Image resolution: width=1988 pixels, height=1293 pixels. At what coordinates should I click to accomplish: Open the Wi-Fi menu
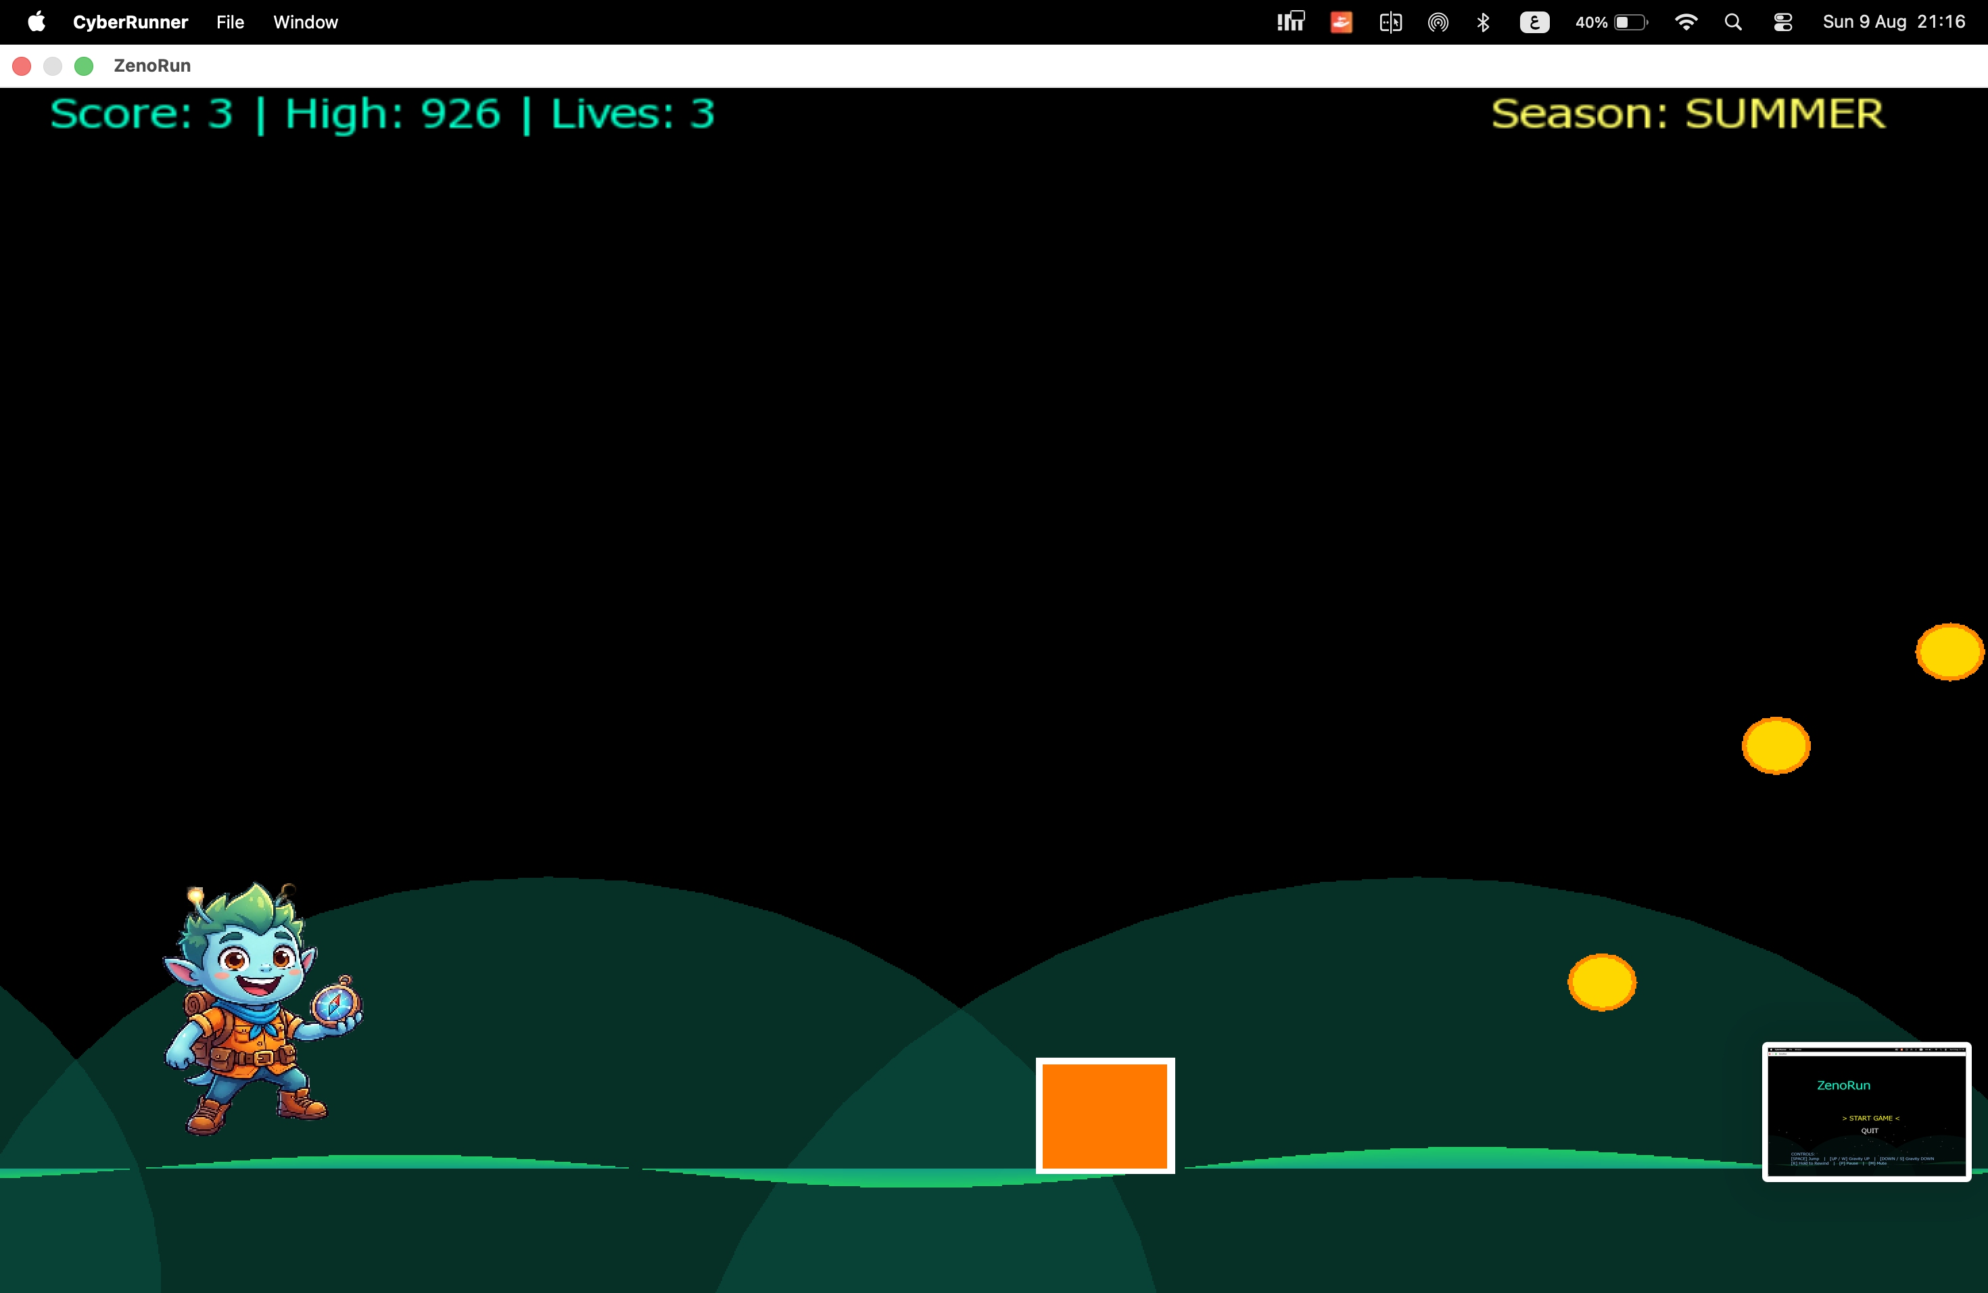tap(1686, 22)
